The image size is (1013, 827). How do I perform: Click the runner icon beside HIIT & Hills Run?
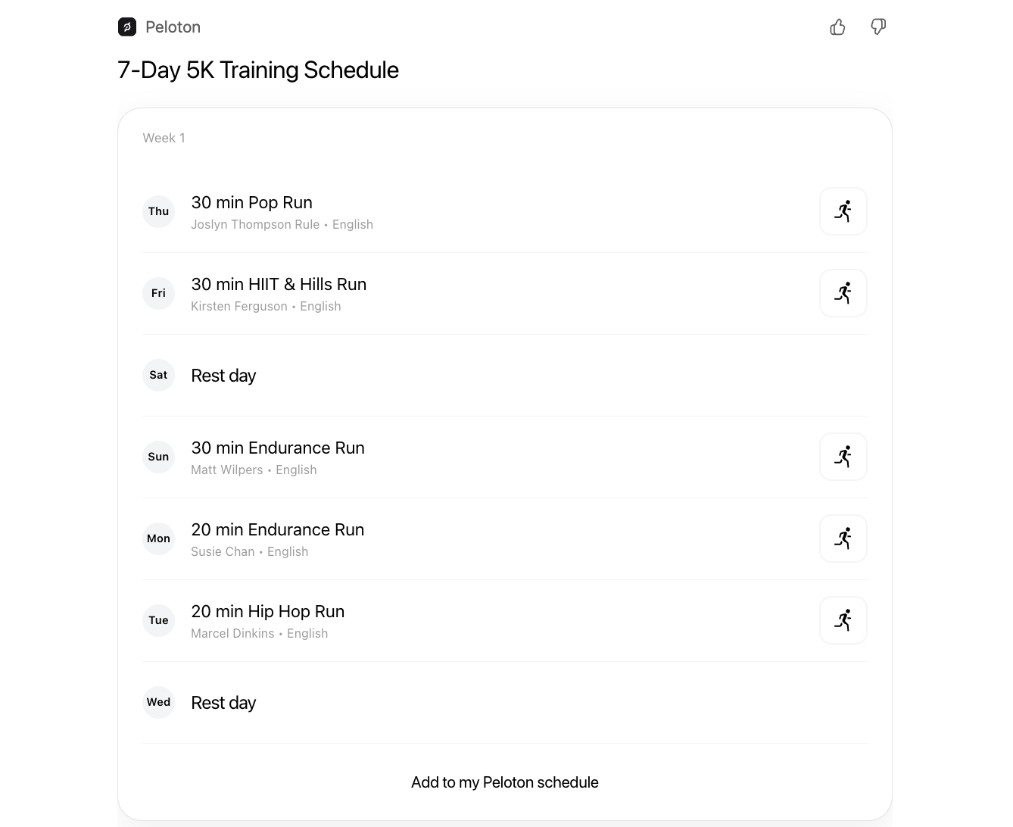(x=843, y=293)
